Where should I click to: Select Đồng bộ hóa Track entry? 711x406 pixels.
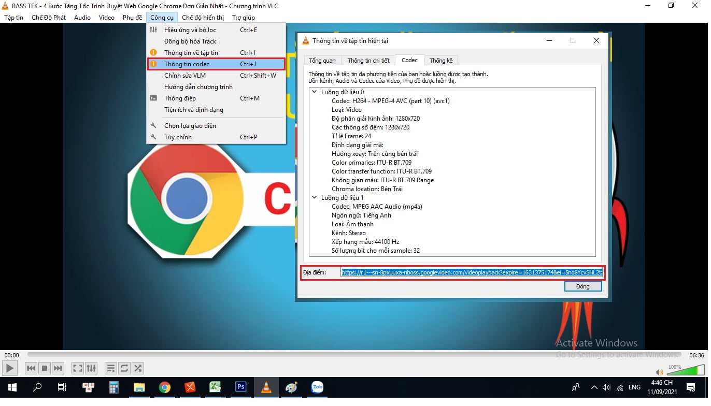[x=216, y=41]
